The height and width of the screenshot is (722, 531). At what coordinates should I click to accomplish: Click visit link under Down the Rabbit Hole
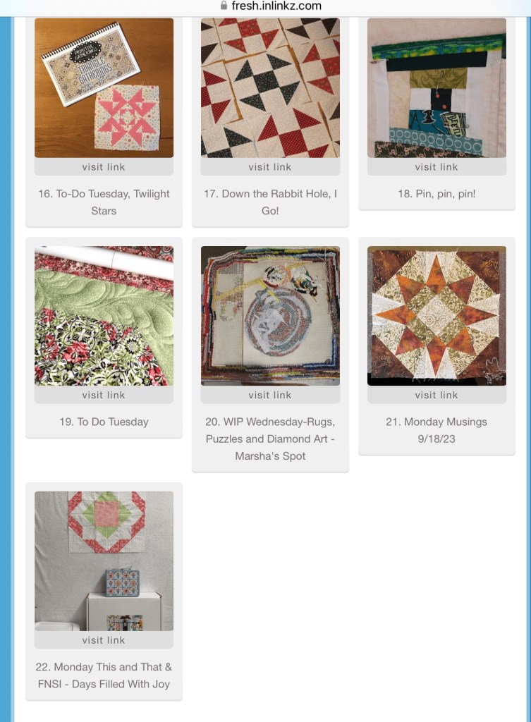[270, 167]
